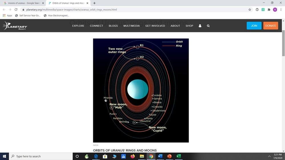Launch Firefox from the taskbar

(133, 156)
